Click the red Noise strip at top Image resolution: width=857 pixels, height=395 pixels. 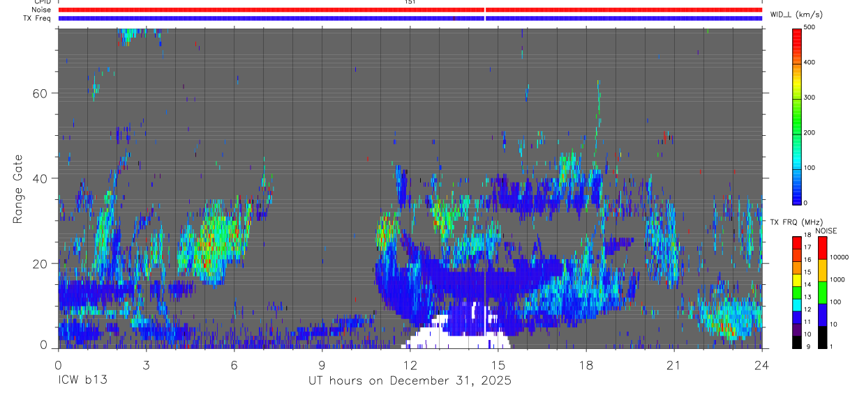(x=410, y=10)
